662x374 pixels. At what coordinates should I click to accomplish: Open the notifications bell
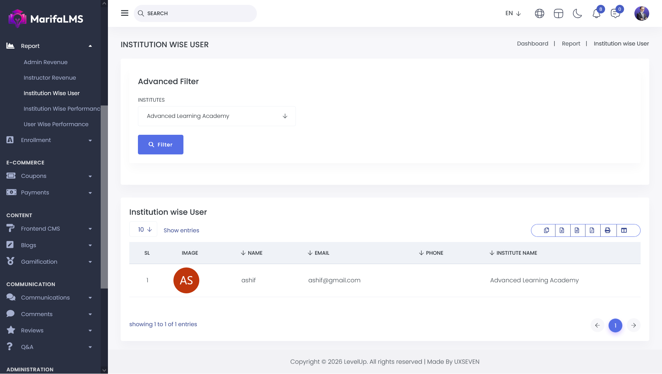coord(596,13)
